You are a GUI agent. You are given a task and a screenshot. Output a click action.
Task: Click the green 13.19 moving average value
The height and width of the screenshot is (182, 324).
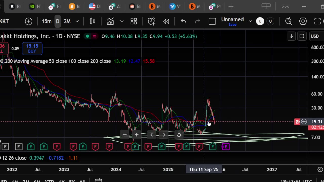120,61
